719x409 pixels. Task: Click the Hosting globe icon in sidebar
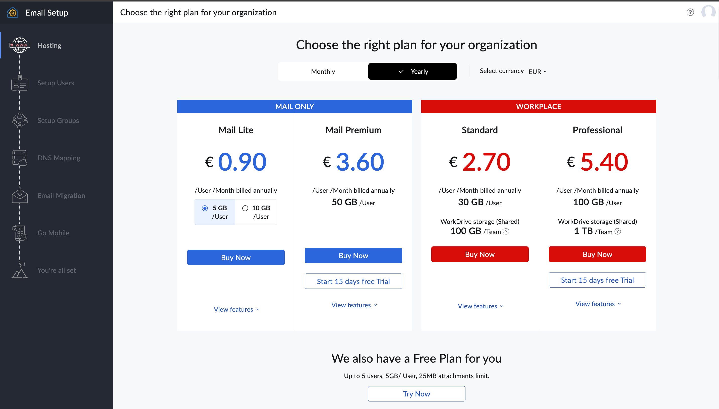coord(20,45)
